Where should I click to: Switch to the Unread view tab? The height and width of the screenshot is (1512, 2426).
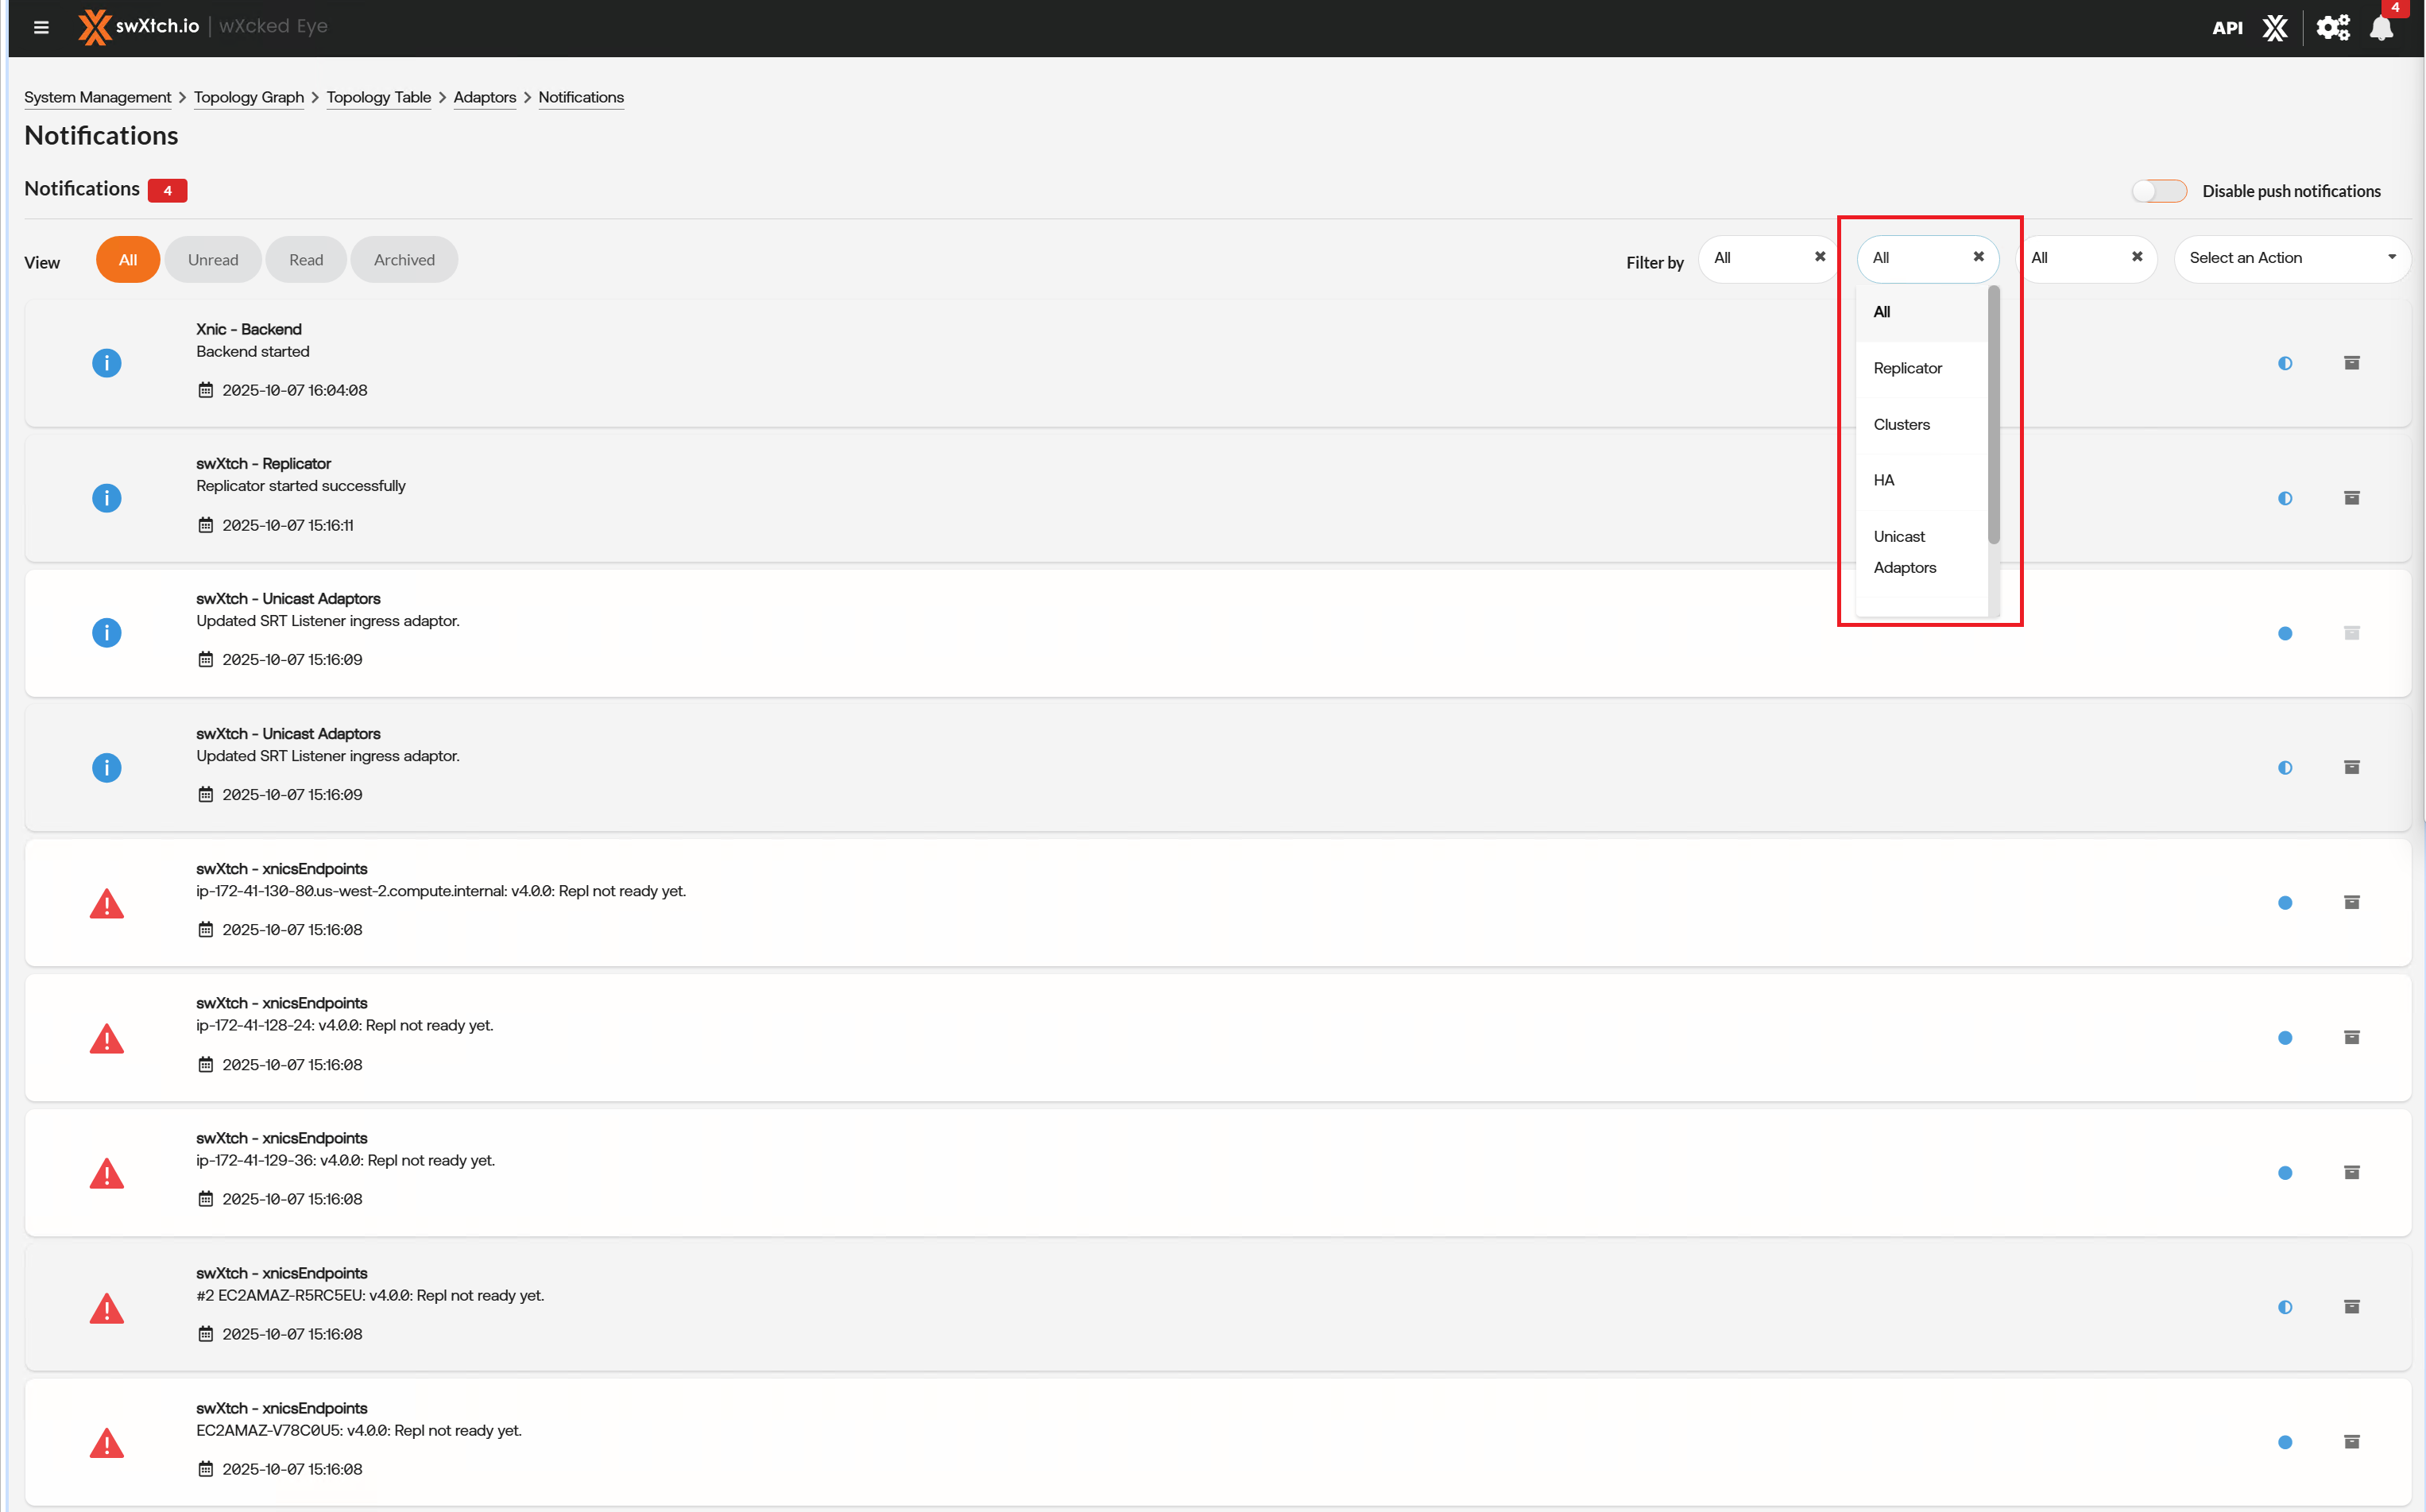(x=213, y=260)
